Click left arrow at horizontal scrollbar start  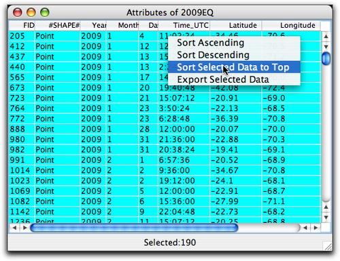tap(14, 228)
